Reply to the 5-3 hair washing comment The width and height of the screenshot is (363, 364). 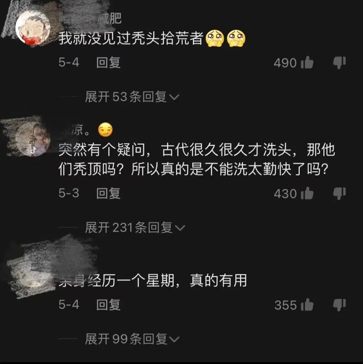(108, 193)
